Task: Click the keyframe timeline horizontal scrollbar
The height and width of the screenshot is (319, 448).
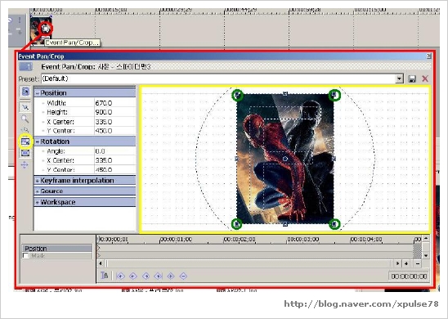Action: [x=249, y=263]
